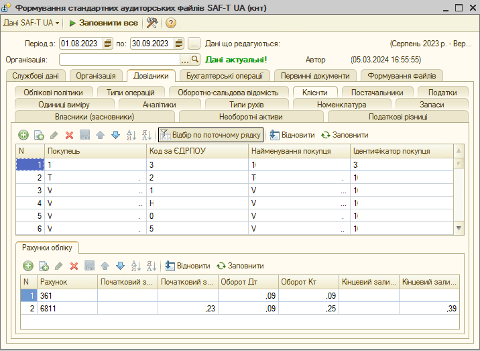This screenshot has width=480, height=351.
Task: Click scroll up arrow of clients table
Action: point(459,150)
